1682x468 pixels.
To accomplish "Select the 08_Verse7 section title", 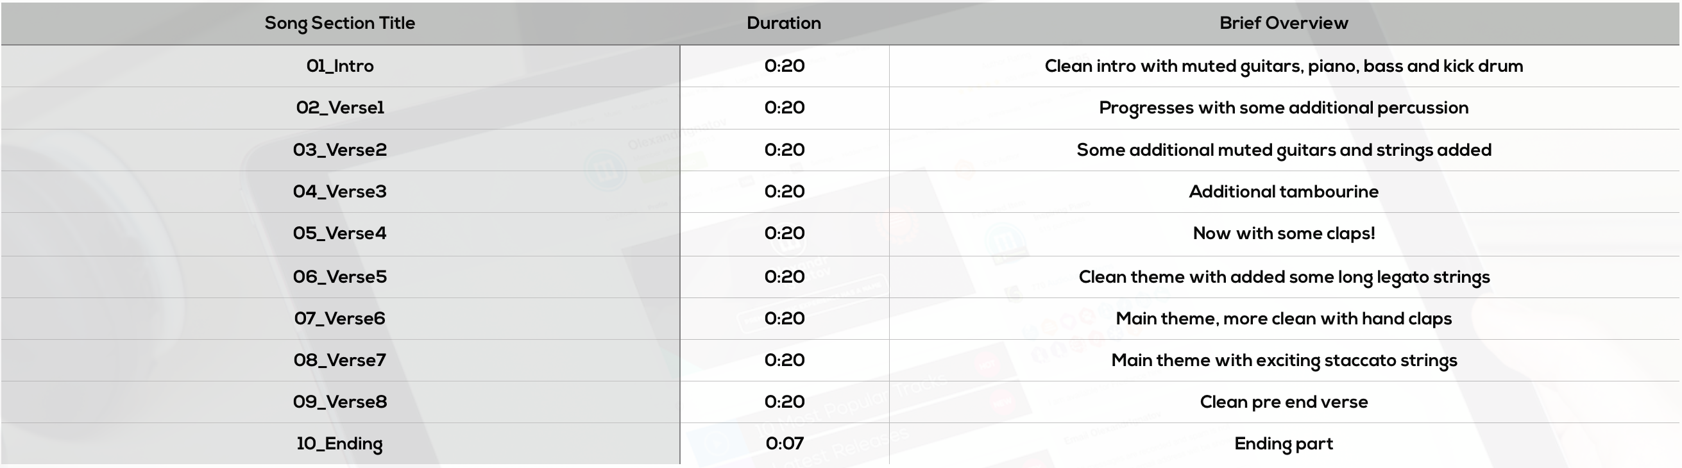I will [339, 360].
